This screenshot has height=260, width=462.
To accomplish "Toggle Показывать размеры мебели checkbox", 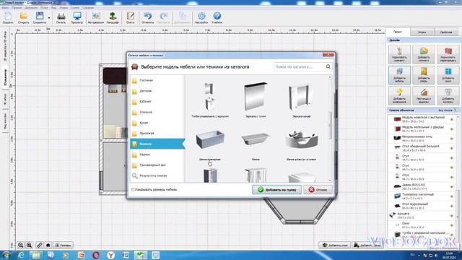I will click(x=133, y=189).
